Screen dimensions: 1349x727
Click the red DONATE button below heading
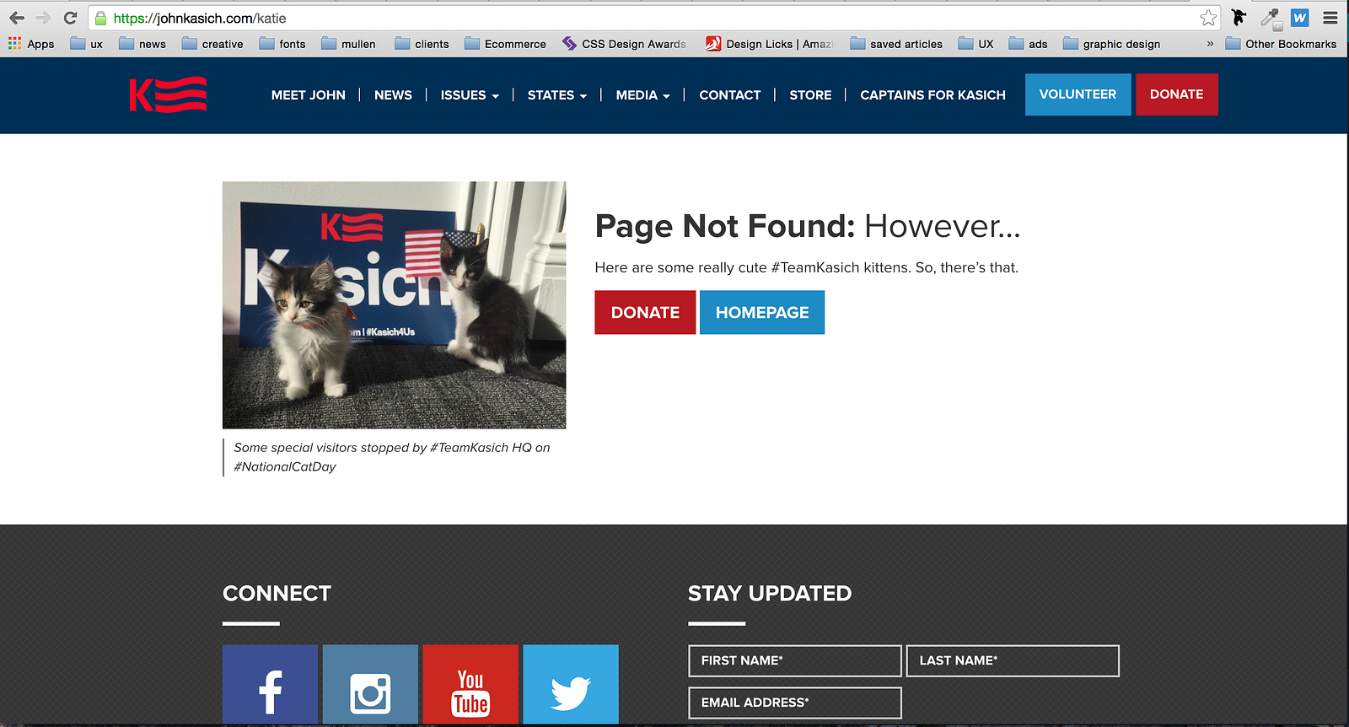point(645,312)
